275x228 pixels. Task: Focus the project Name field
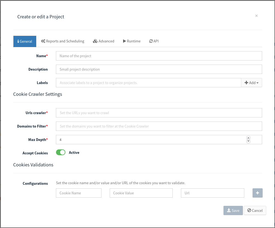click(159, 56)
